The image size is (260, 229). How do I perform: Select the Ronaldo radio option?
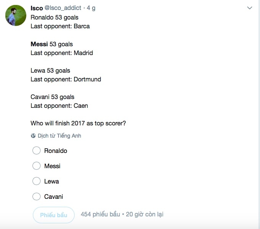point(37,151)
